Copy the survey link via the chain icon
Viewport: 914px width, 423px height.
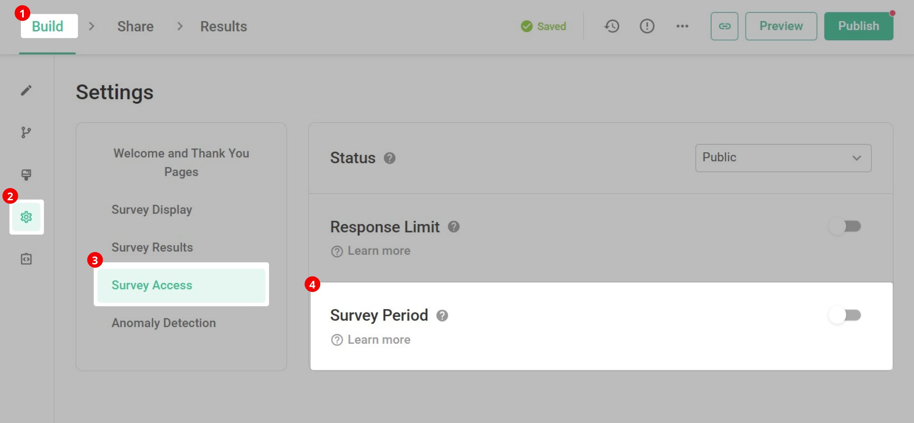point(724,26)
